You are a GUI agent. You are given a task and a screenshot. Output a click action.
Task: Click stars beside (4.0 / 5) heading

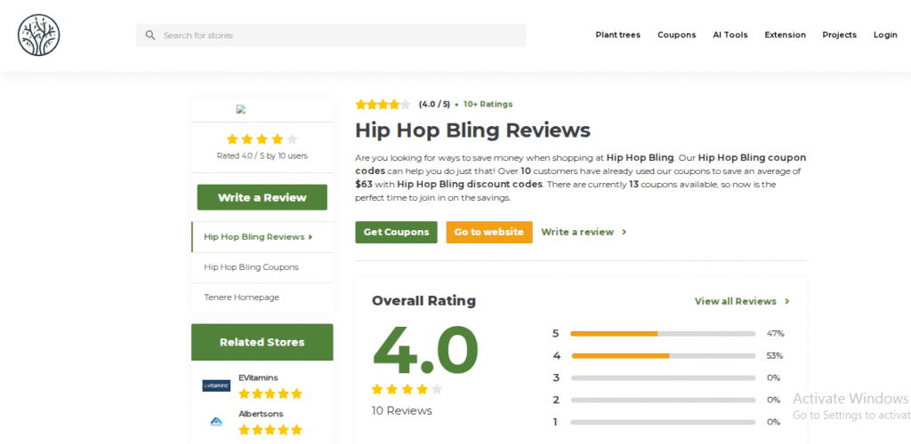(x=383, y=104)
